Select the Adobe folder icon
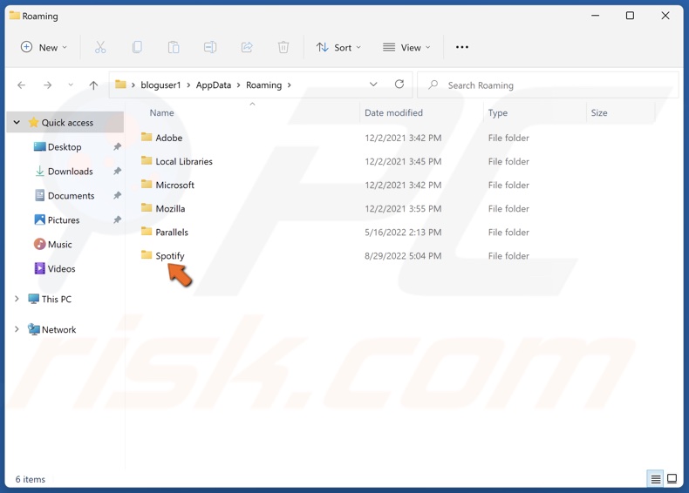The image size is (689, 493). pyautogui.click(x=147, y=137)
